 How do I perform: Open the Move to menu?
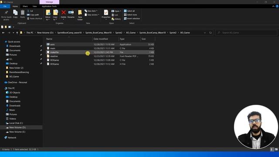pos(48,15)
